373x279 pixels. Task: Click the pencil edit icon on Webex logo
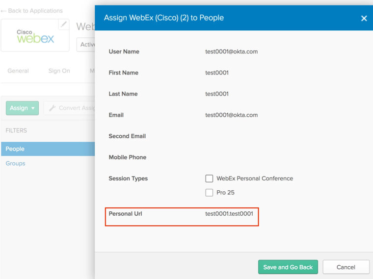(x=63, y=25)
